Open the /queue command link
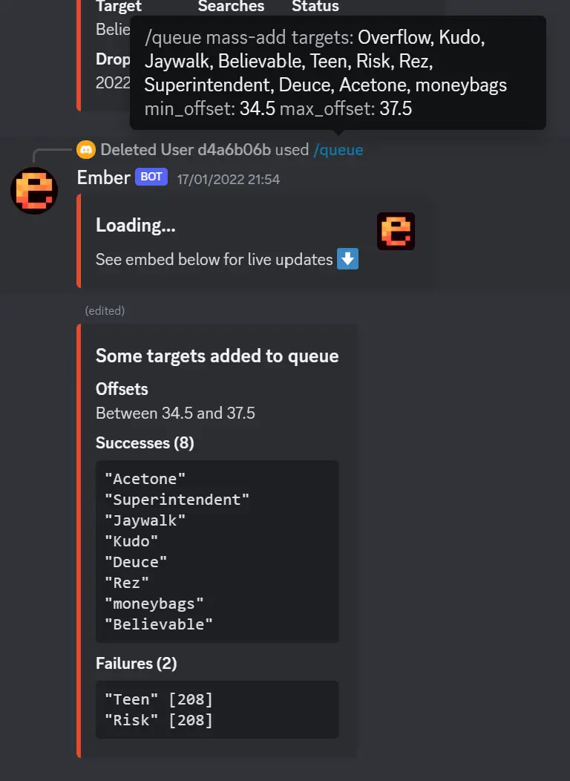Viewport: 570px width, 781px height. point(338,150)
